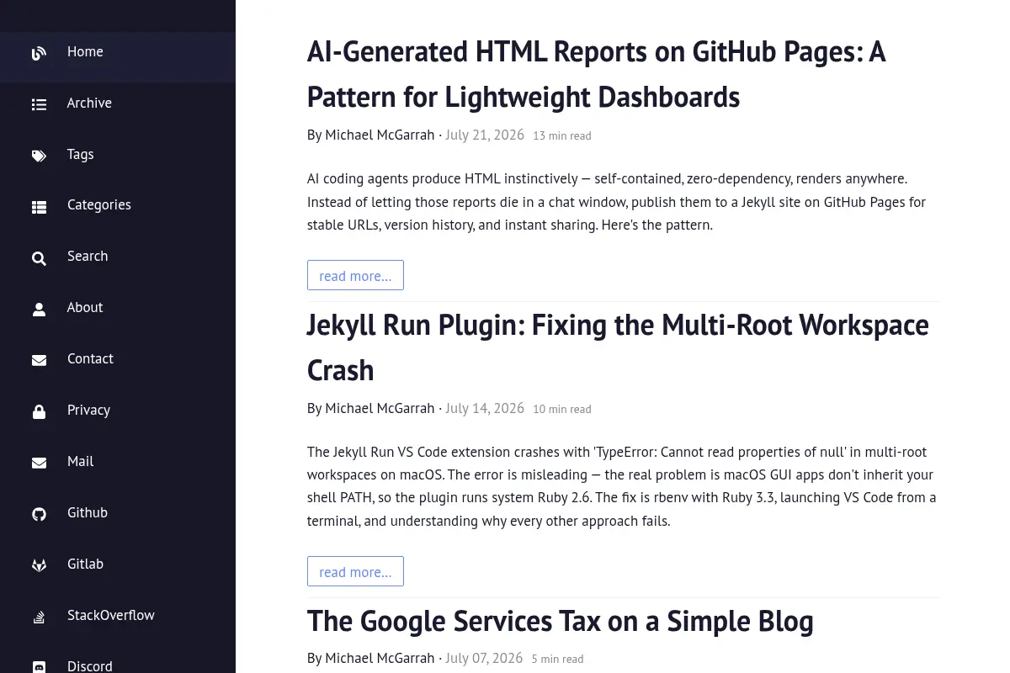The image size is (1010, 673).
Task: Click the July 21, 2026 post date
Action: click(x=484, y=135)
